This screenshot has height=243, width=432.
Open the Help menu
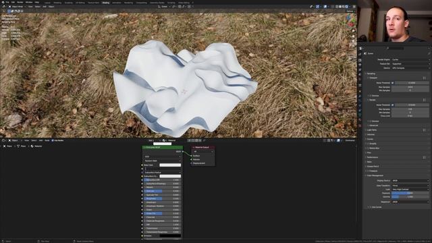37,2
